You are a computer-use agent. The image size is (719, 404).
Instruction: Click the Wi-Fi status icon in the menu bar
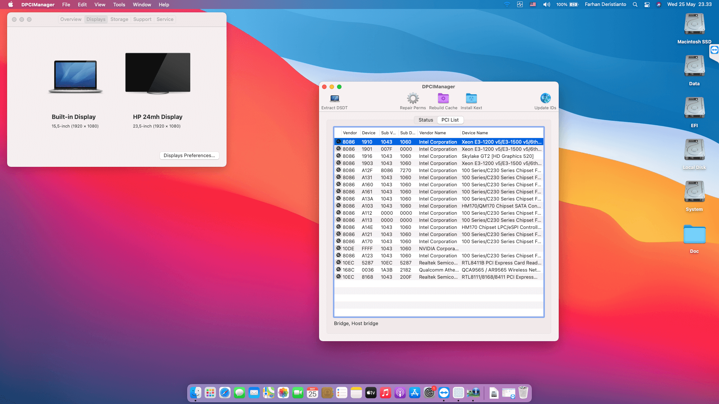507,4
